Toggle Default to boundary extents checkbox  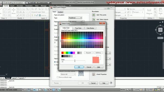(57, 71)
